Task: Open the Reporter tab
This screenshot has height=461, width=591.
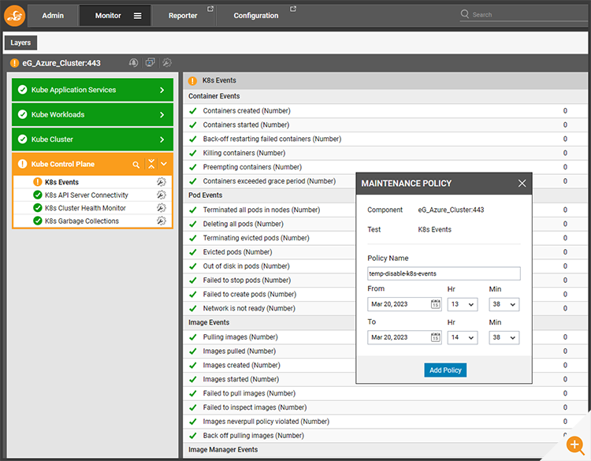Action: coord(183,16)
